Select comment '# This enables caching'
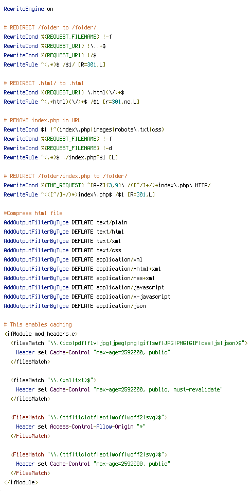252x491 pixels. 38,324
